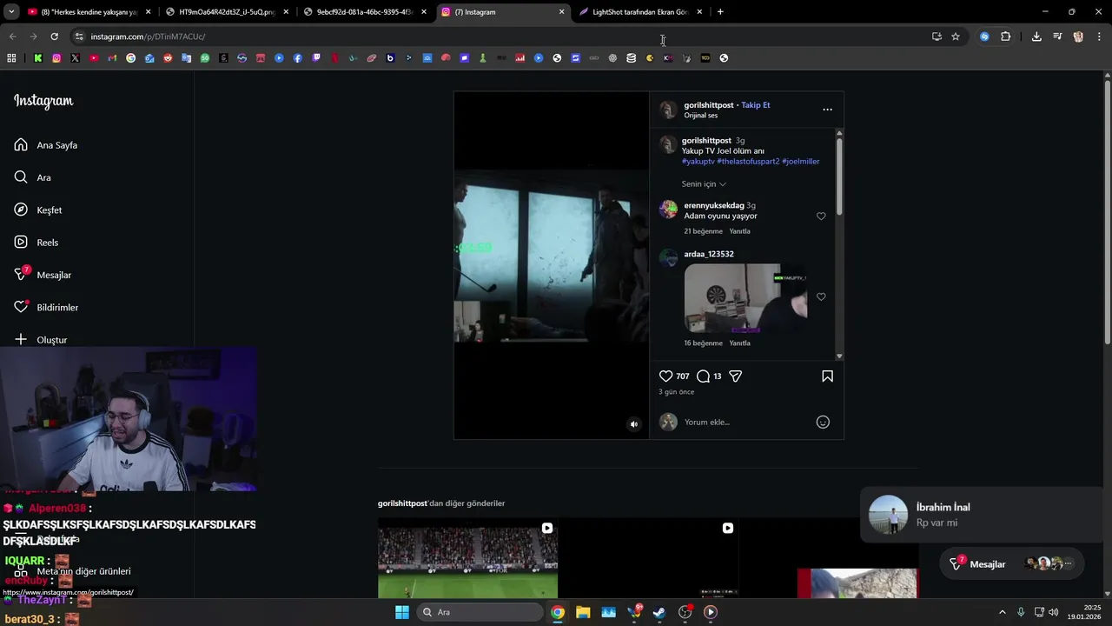Share the post with the paper plane icon
Viewport: 1112px width, 626px height.
point(735,376)
